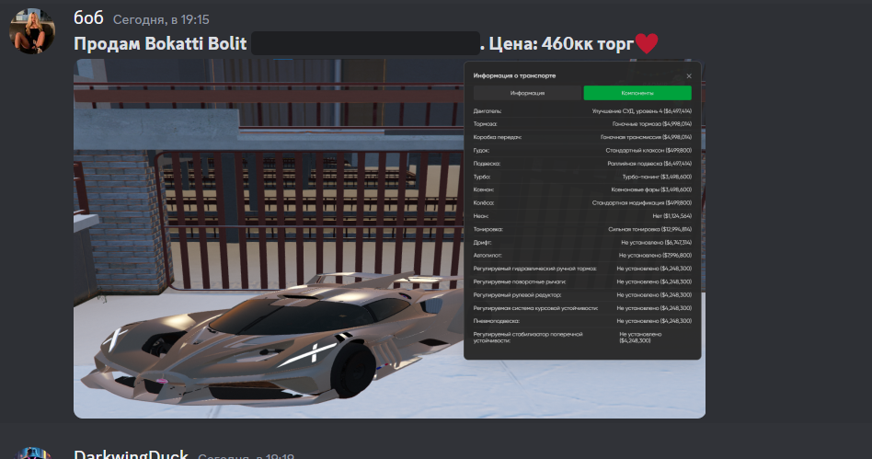Click the Пневмоподвеска row value

654,321
